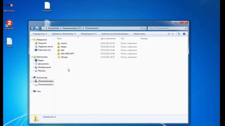The height and width of the screenshot is (126, 225).
Task: Collapse the Компьютер group arrow
Action: 32,78
